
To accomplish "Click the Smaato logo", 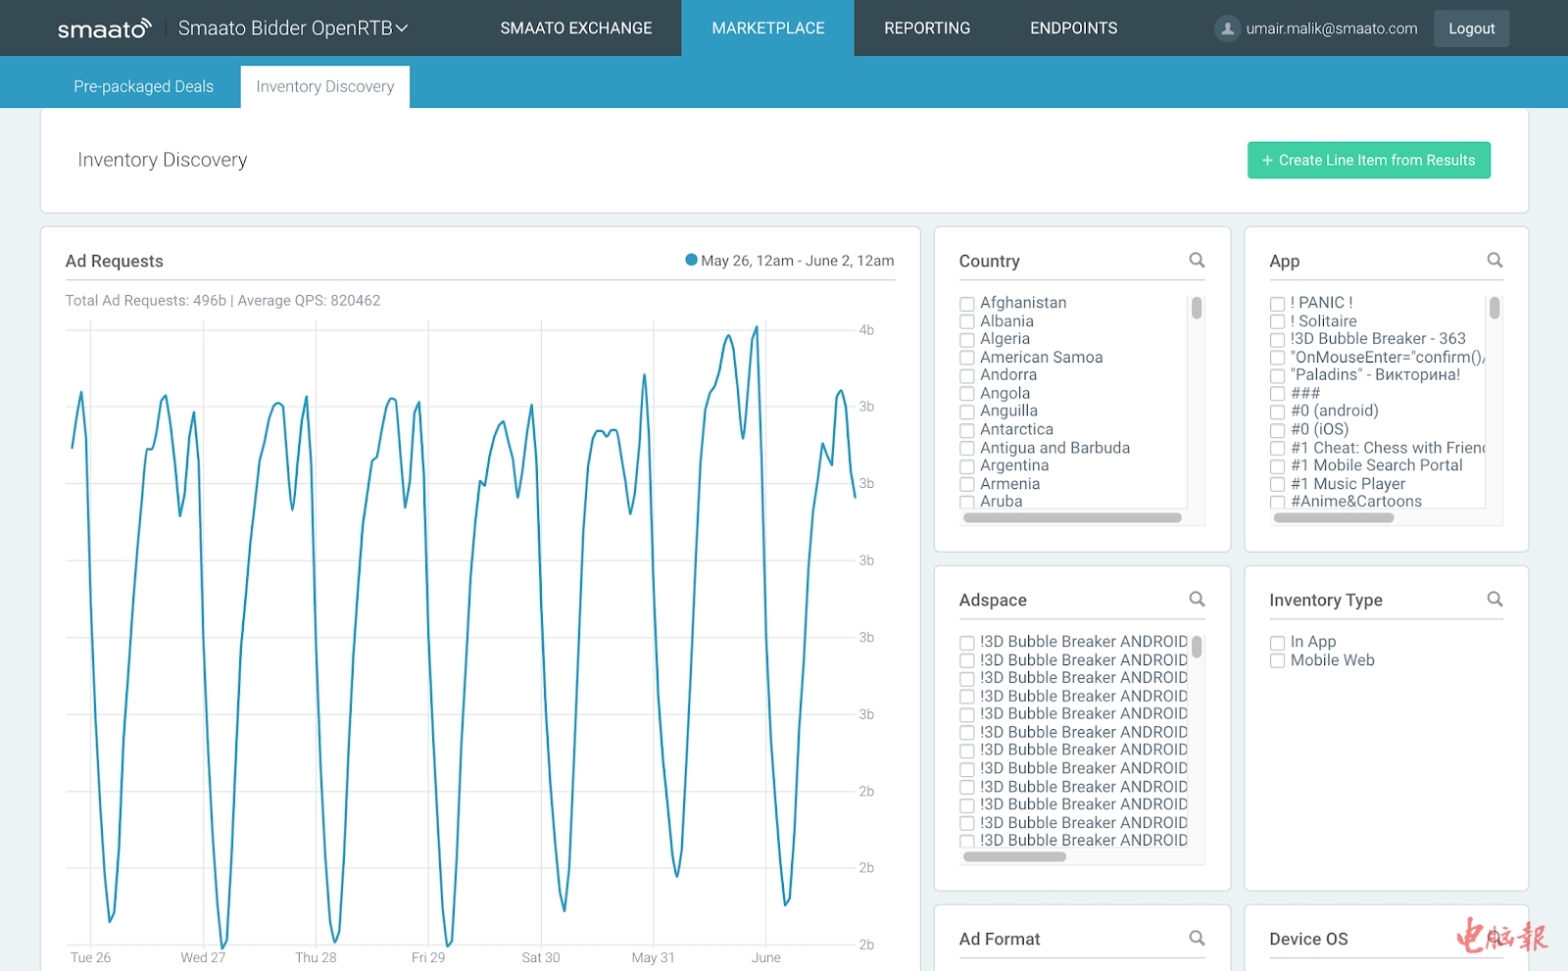I will tap(104, 28).
